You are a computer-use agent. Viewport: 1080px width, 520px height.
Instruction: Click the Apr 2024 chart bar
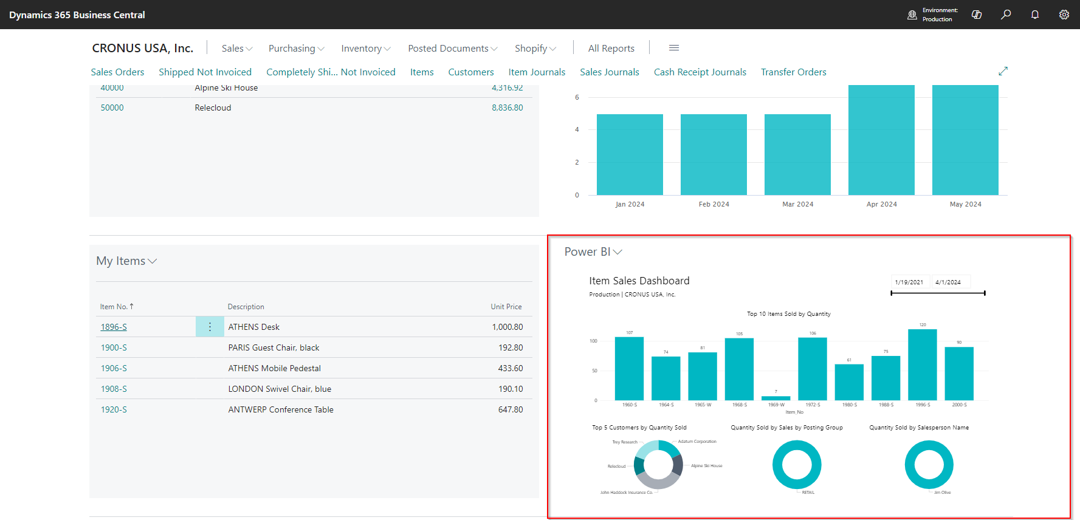point(881,140)
